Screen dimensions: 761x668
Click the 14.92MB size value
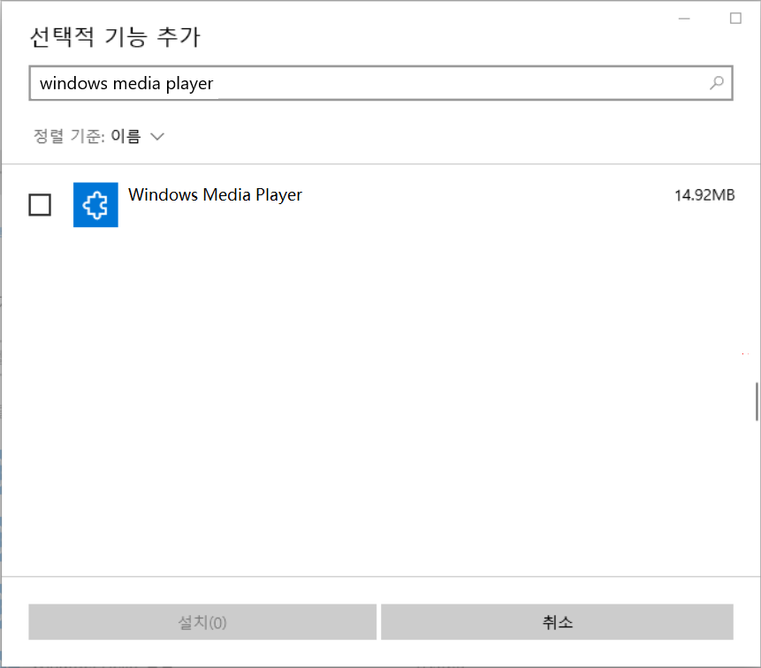704,195
